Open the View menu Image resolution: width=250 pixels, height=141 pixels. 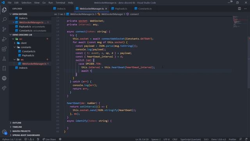point(37,3)
